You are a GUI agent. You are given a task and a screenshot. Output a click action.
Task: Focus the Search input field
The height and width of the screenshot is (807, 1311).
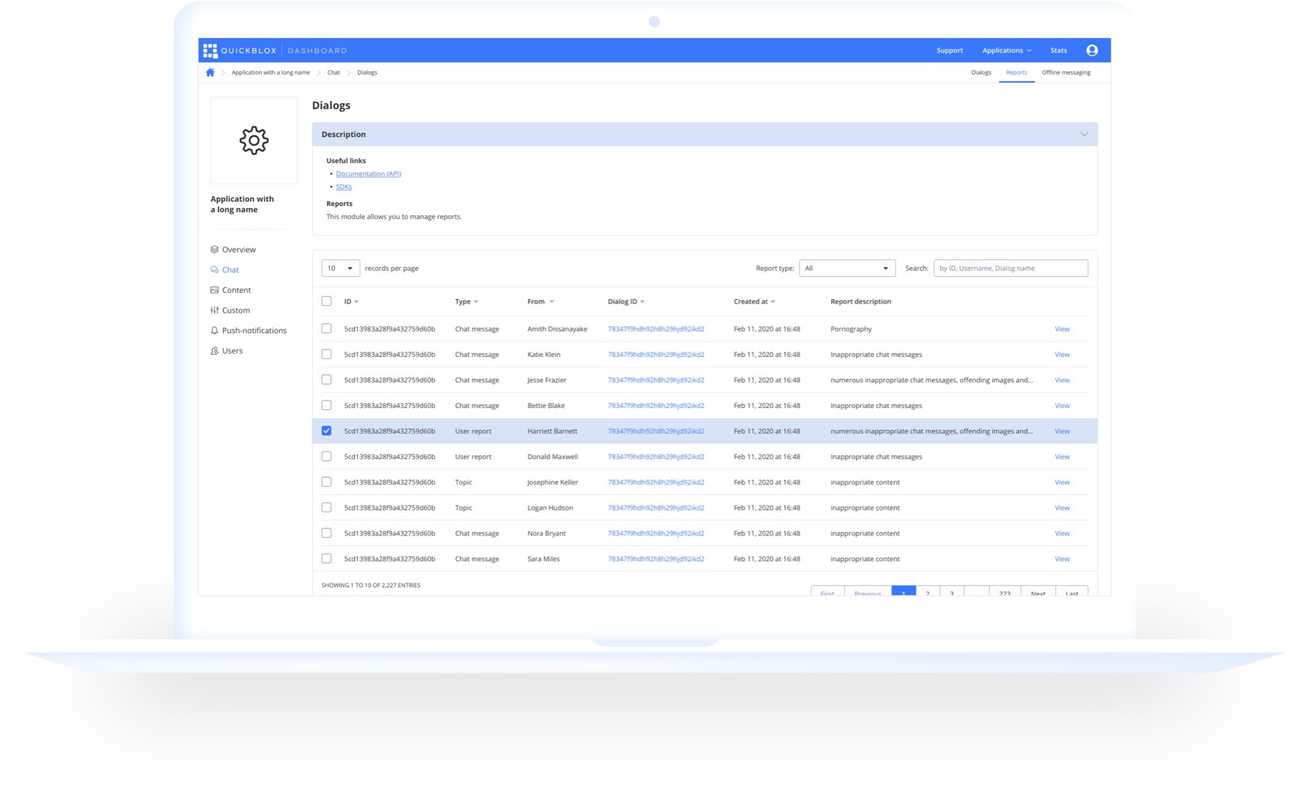point(1010,268)
